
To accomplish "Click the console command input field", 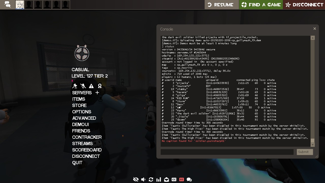I will coord(227,152).
